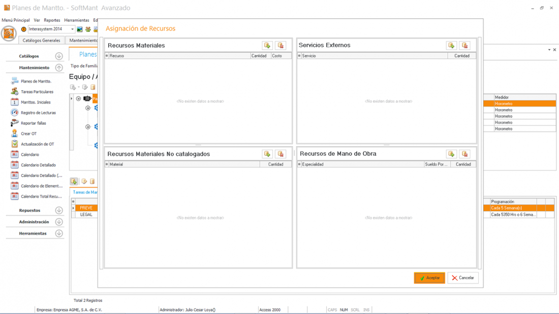Open the Interasystem 2014 dropdown
This screenshot has width=559, height=314.
[x=72, y=29]
